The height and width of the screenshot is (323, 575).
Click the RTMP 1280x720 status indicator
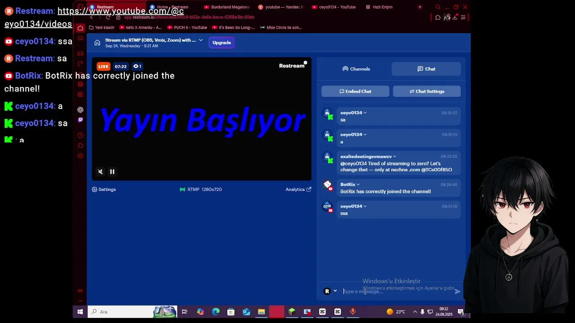click(x=201, y=189)
